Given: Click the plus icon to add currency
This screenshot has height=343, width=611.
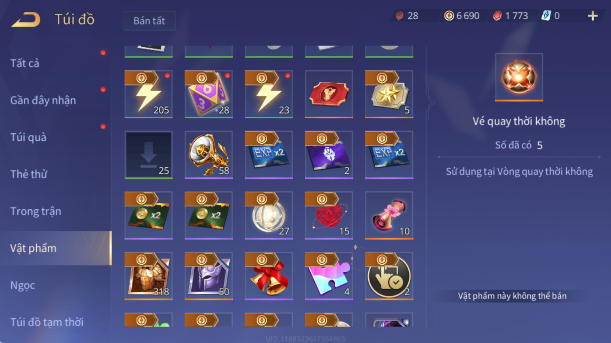Looking at the screenshot, I should tap(593, 16).
